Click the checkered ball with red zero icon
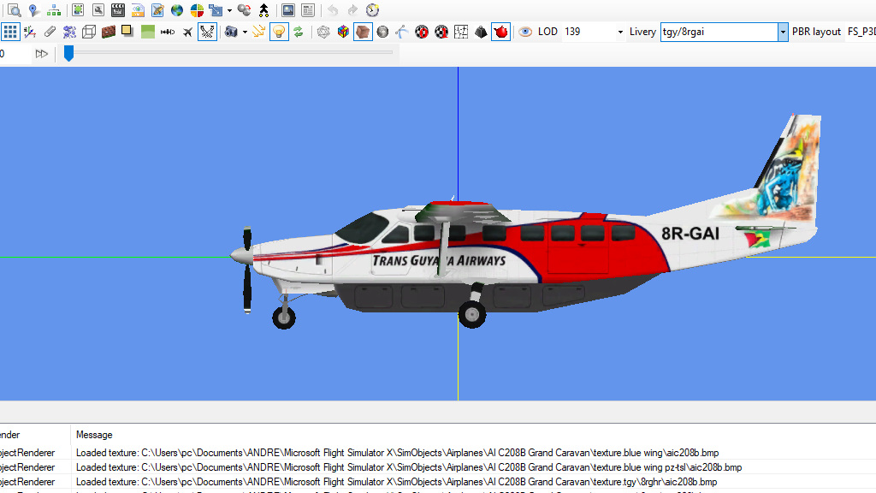The width and height of the screenshot is (876, 493). [x=422, y=32]
